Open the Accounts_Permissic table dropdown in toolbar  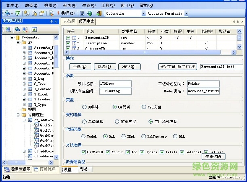(x=186, y=14)
